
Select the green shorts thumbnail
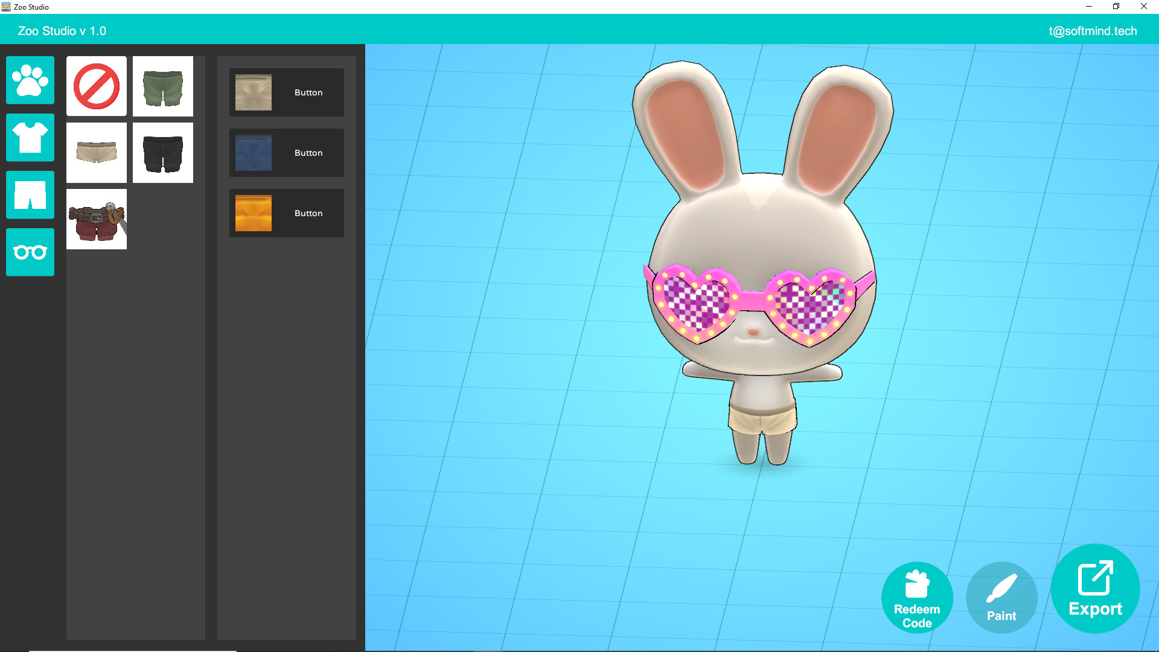coord(162,86)
